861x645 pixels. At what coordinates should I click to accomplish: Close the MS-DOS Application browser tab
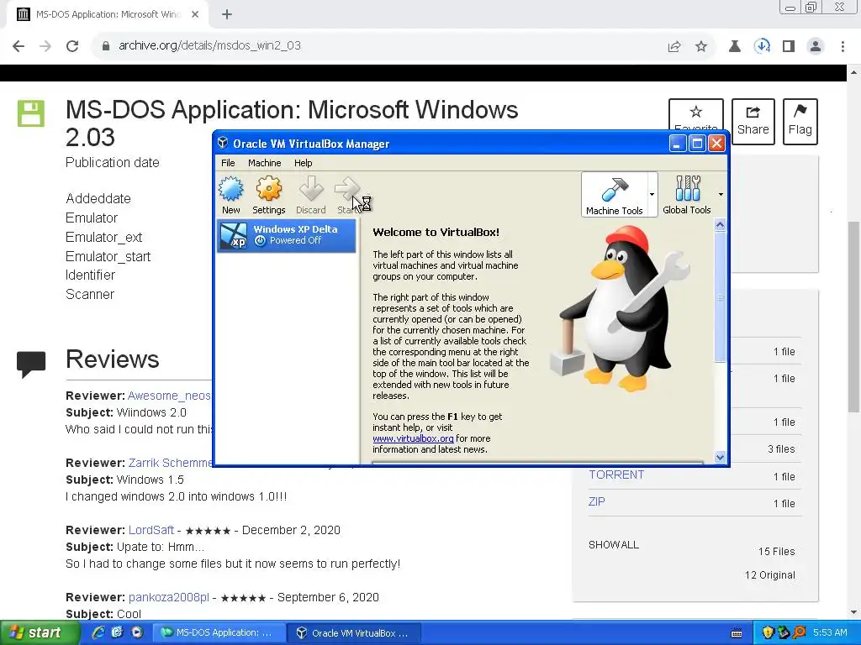coord(195,15)
